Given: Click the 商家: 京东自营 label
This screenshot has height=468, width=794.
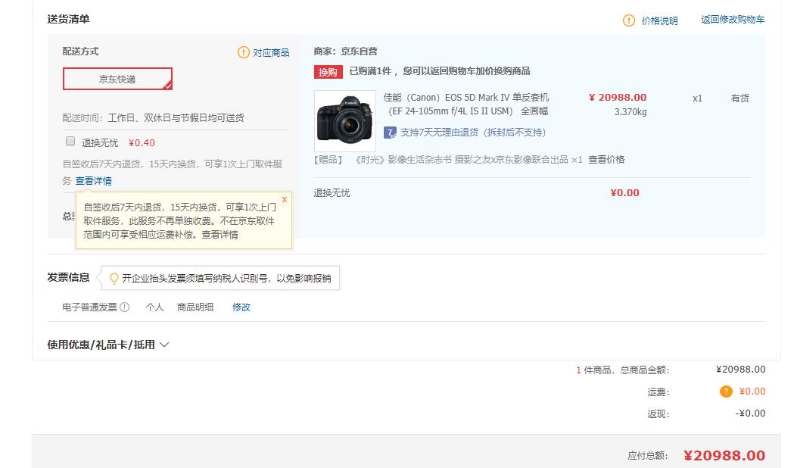Looking at the screenshot, I should click(x=345, y=51).
